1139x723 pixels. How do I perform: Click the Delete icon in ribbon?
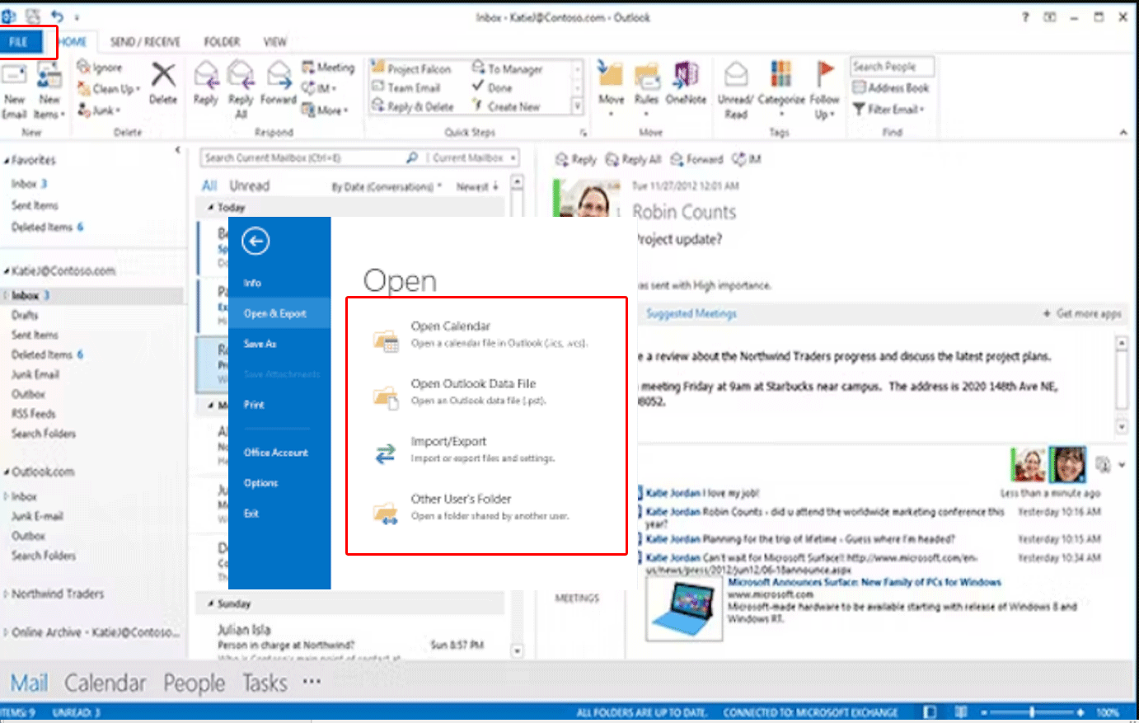tap(162, 77)
